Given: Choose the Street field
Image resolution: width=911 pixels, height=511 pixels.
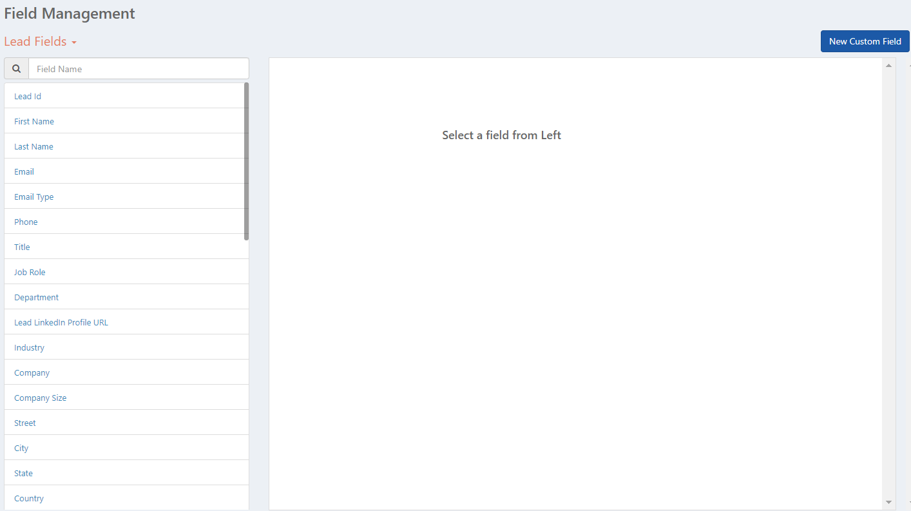Looking at the screenshot, I should pyautogui.click(x=126, y=423).
